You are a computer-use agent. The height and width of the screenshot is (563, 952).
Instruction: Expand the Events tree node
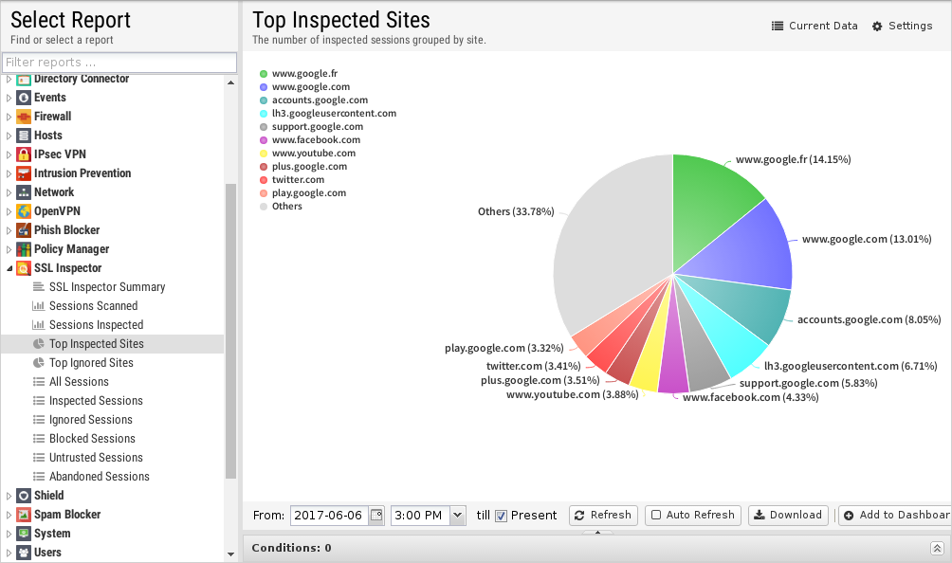[9, 98]
